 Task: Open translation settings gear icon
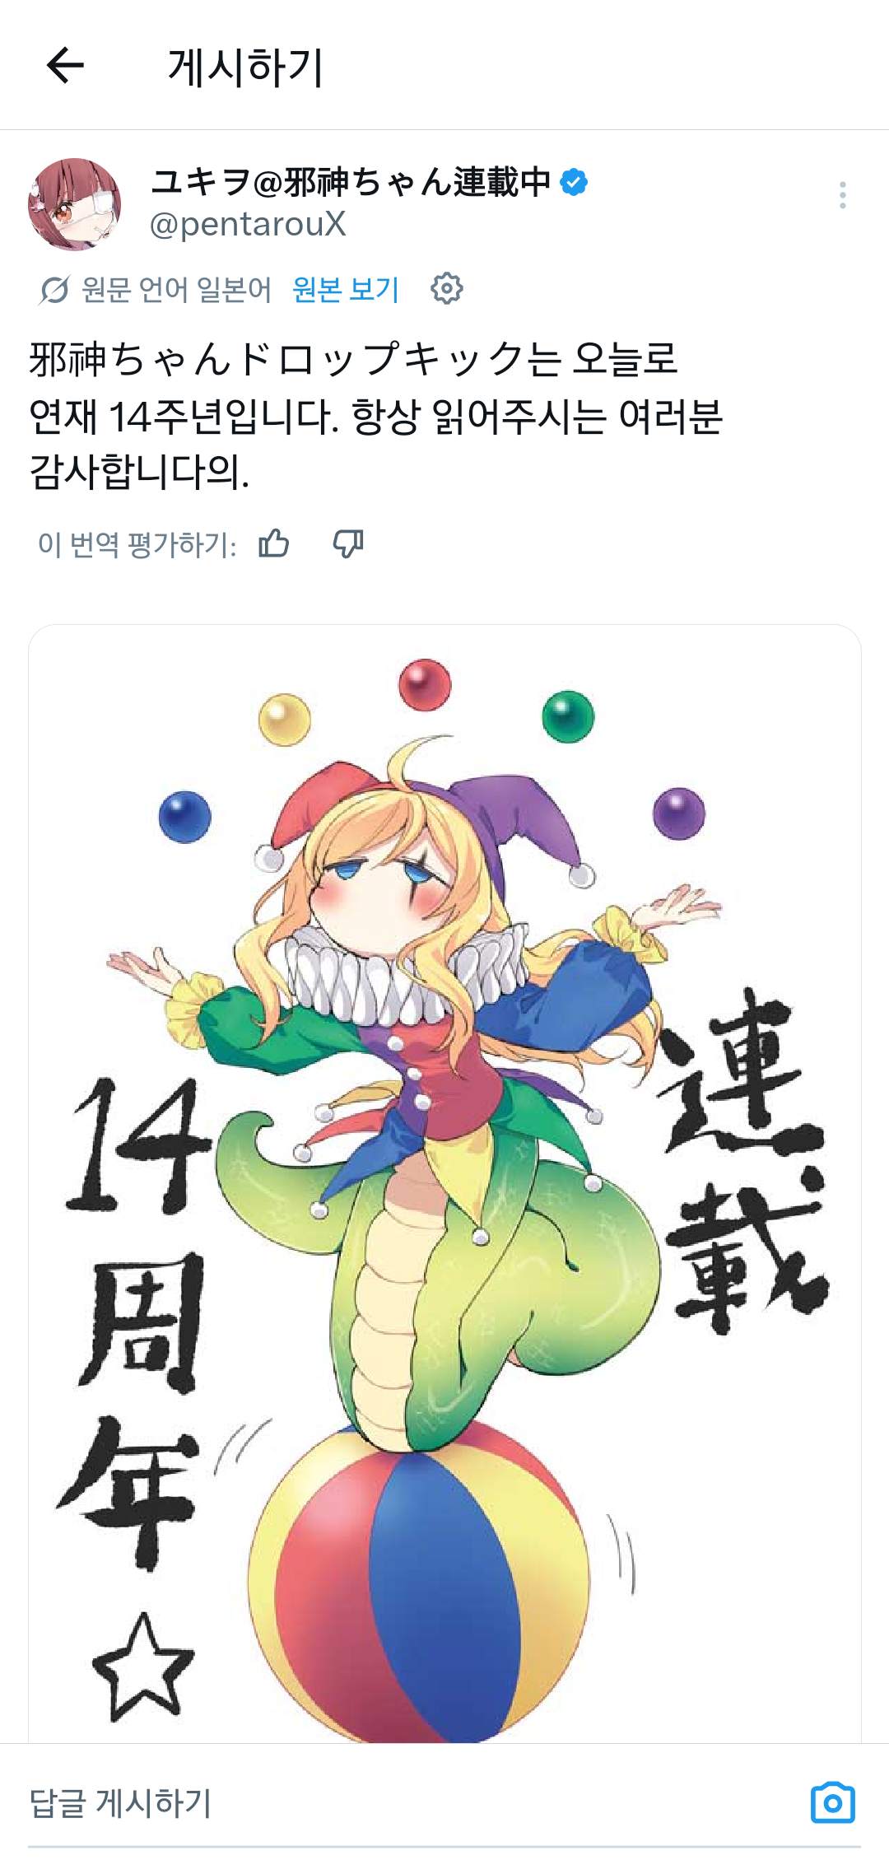point(447,289)
